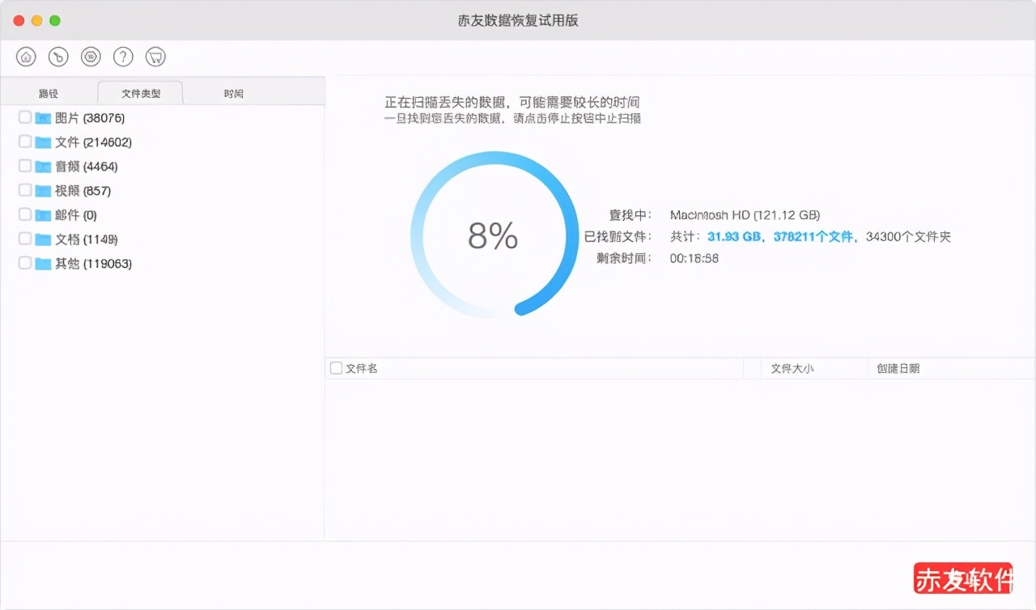Click the Home icon in the toolbar
This screenshot has height=610, width=1036.
(x=25, y=56)
